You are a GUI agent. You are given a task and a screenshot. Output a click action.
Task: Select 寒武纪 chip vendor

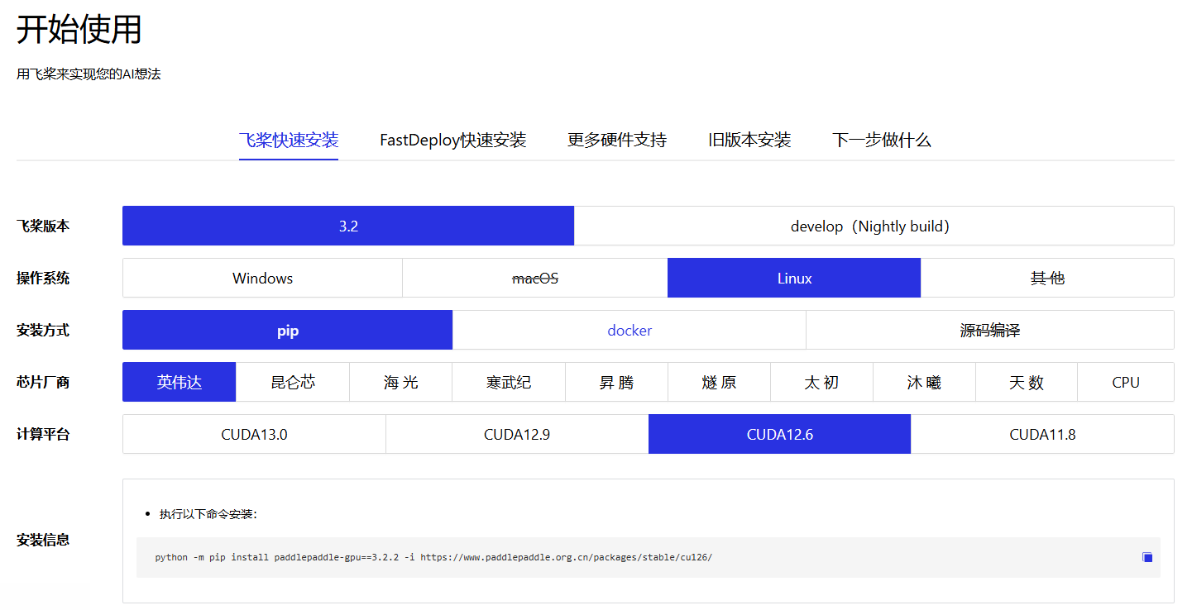pos(509,382)
